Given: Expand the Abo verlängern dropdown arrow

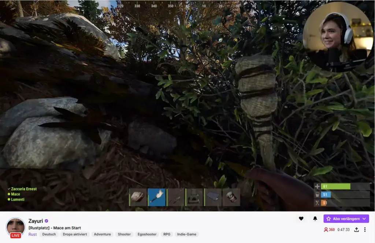Looking at the screenshot, I should tap(364, 218).
